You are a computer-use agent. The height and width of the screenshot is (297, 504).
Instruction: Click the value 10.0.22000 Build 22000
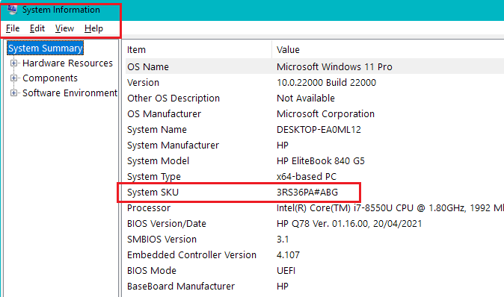tap(326, 82)
